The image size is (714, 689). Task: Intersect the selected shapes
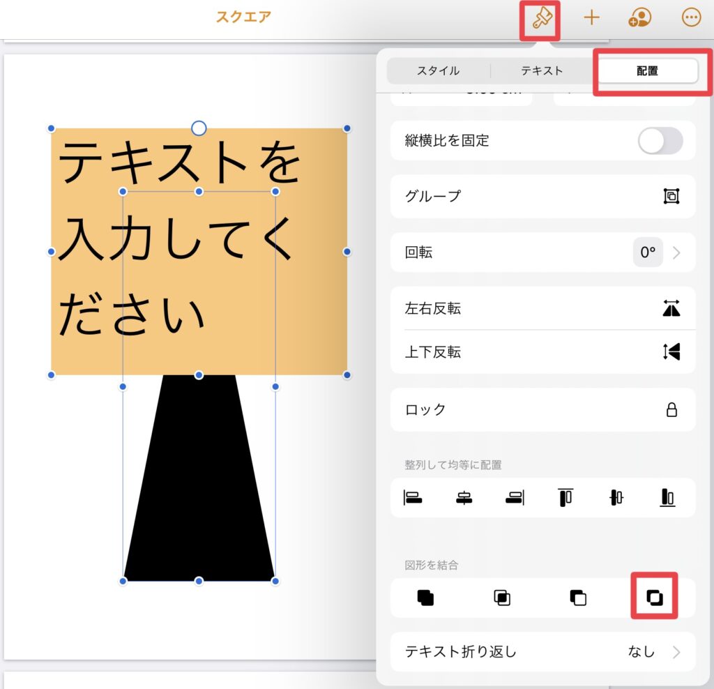pyautogui.click(x=502, y=598)
